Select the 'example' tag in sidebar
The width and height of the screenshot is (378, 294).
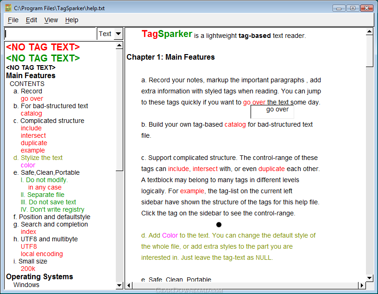[33, 150]
